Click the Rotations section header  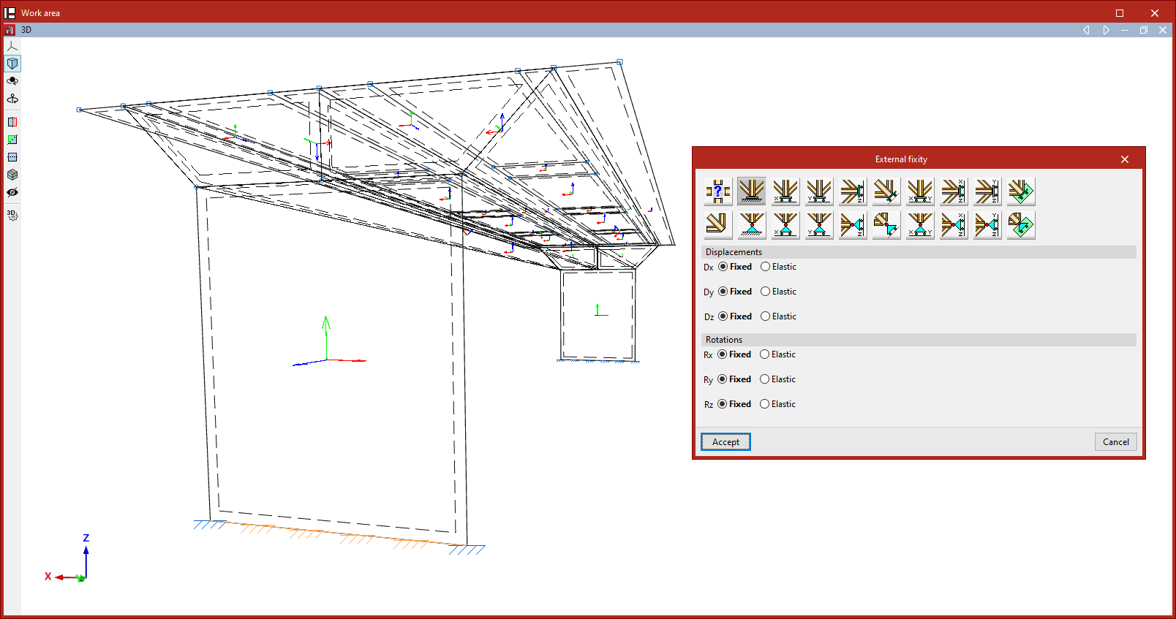click(919, 340)
